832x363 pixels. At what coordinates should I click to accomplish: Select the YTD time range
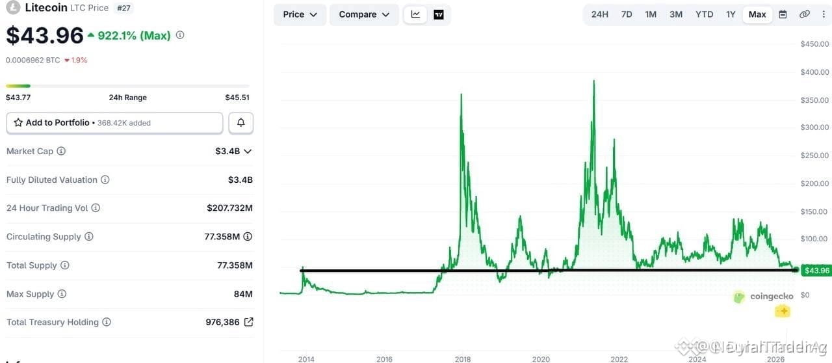[x=704, y=14]
